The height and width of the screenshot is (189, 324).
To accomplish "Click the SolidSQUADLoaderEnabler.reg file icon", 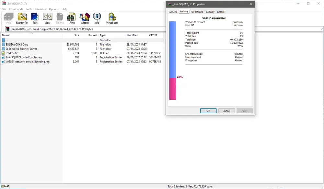I will pos(3,57).
